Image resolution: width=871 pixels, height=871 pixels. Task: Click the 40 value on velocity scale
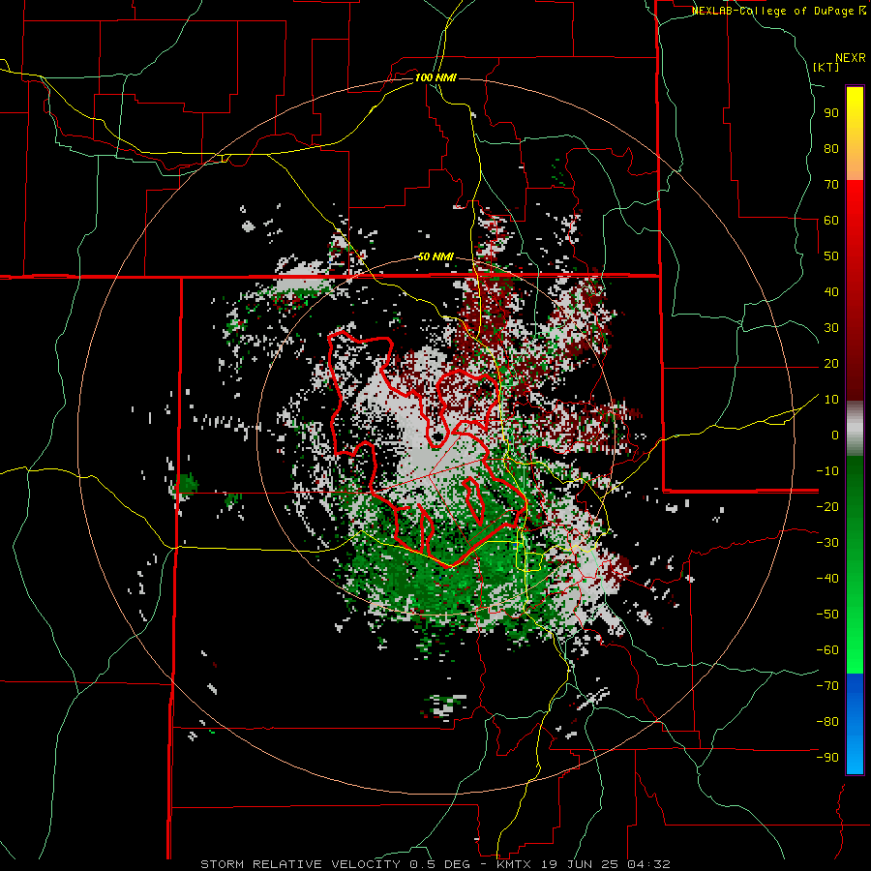[x=831, y=292]
